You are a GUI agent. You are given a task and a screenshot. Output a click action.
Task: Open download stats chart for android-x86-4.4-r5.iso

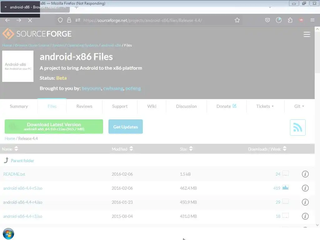pos(285,187)
